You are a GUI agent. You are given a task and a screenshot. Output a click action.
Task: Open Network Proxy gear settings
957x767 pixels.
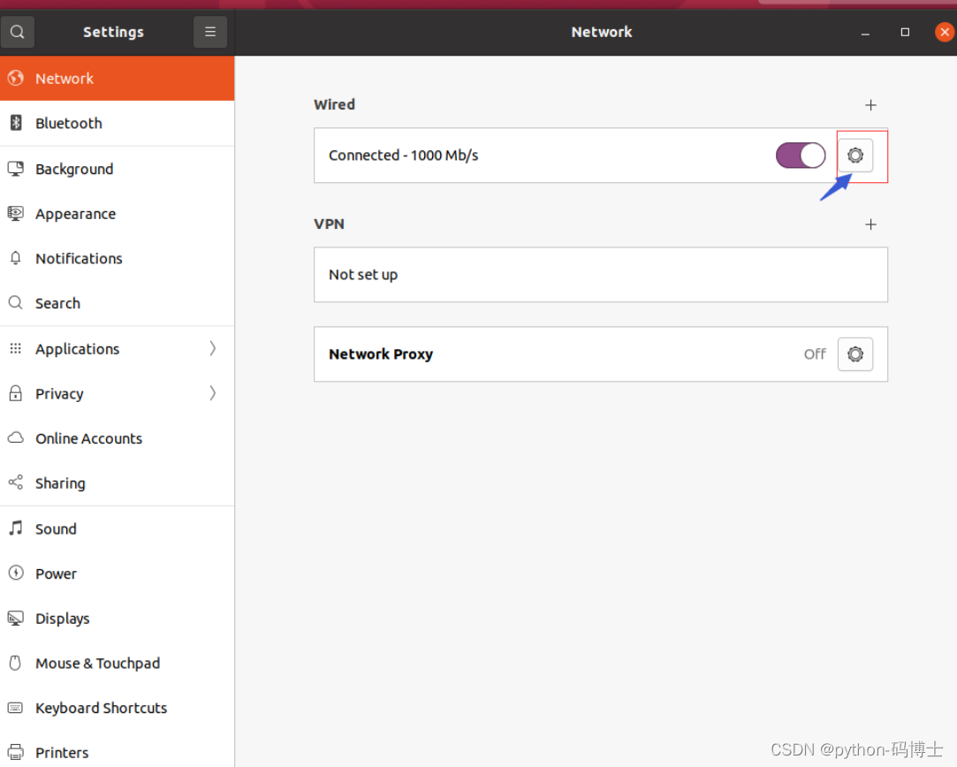point(855,354)
